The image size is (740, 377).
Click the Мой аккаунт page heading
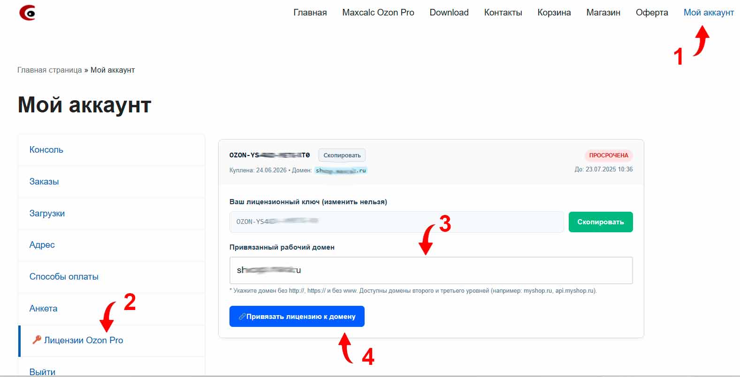point(84,105)
